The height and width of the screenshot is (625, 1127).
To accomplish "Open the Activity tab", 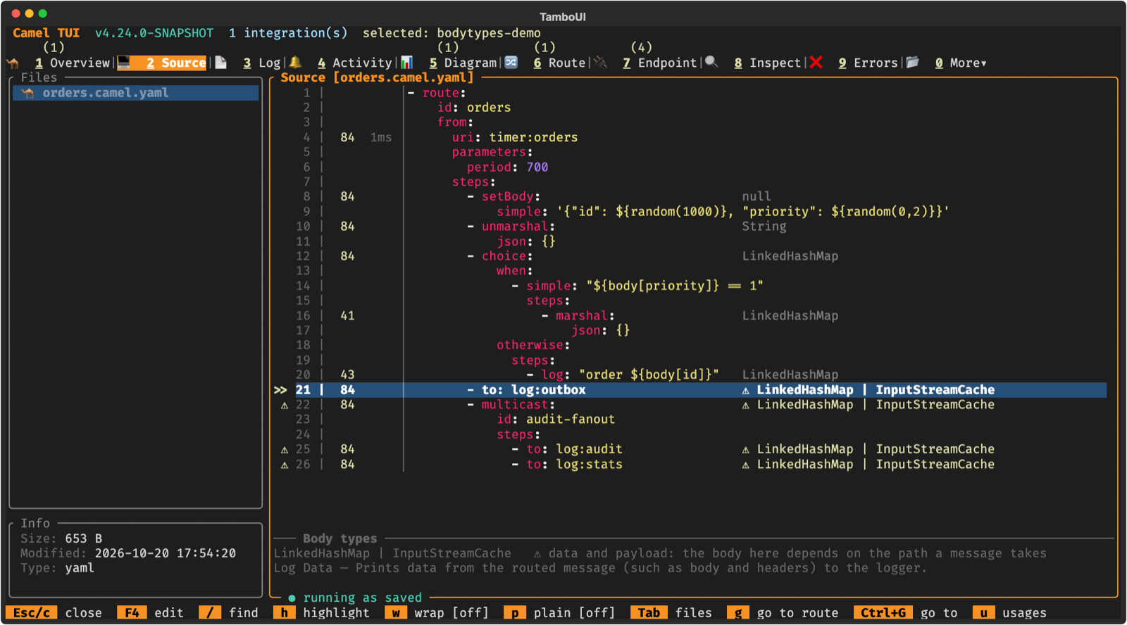I will coord(354,63).
